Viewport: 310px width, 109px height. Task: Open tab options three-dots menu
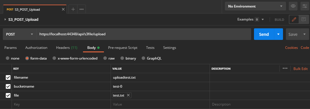(x=82, y=9)
